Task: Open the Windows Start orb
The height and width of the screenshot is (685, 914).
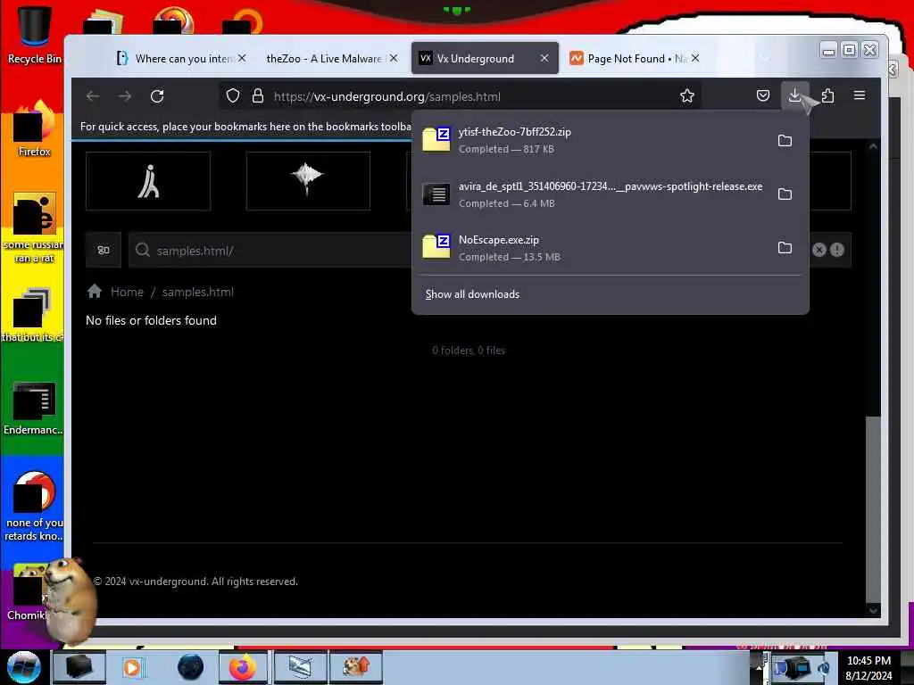Action: (x=23, y=667)
